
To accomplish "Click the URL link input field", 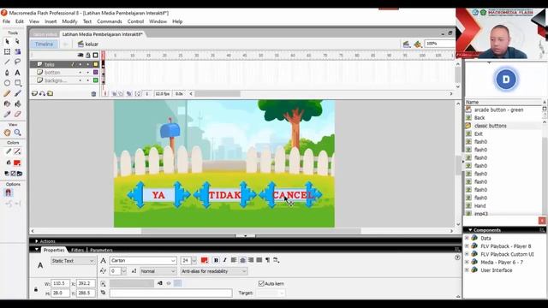I will pos(171,293).
